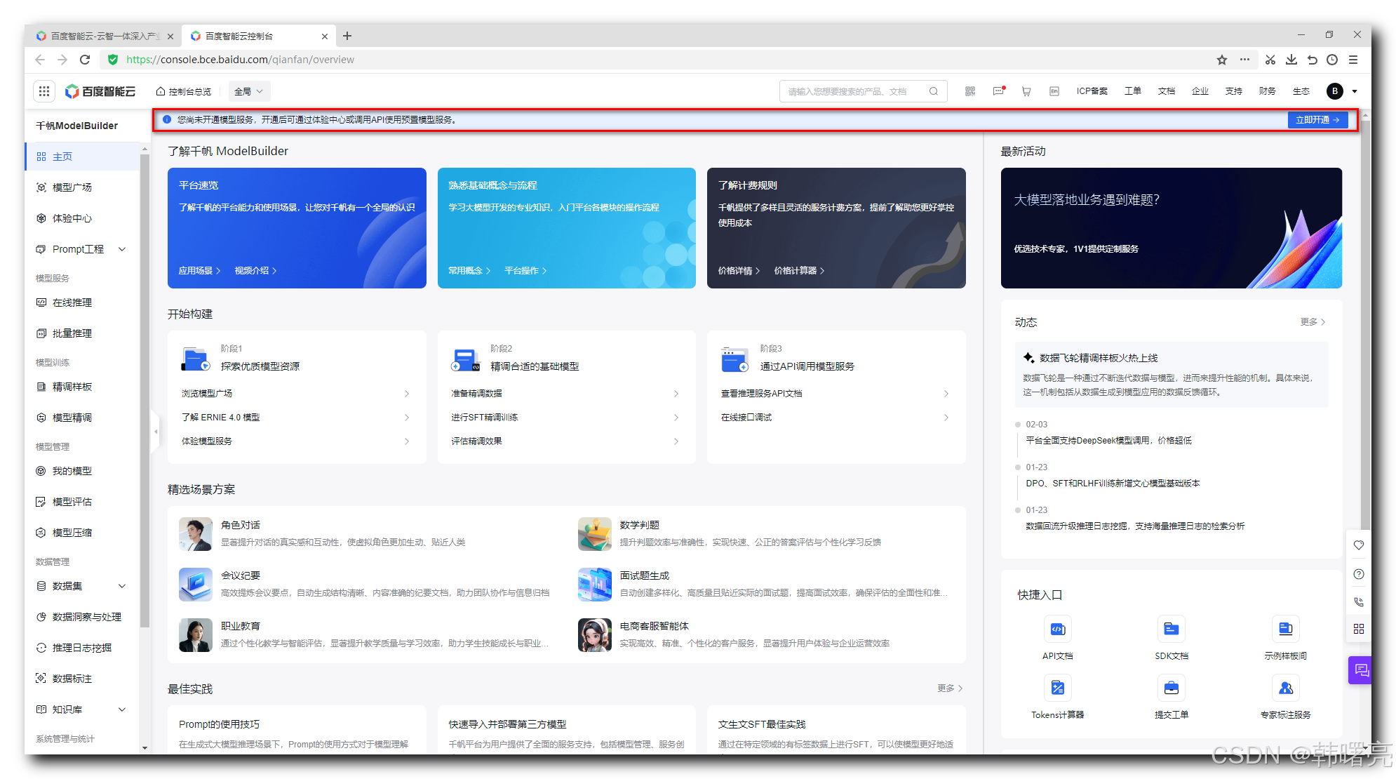Expand the Prompt工程 sidebar item

pyautogui.click(x=122, y=249)
